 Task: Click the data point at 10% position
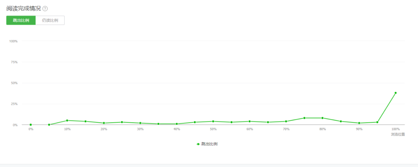[x=67, y=121]
